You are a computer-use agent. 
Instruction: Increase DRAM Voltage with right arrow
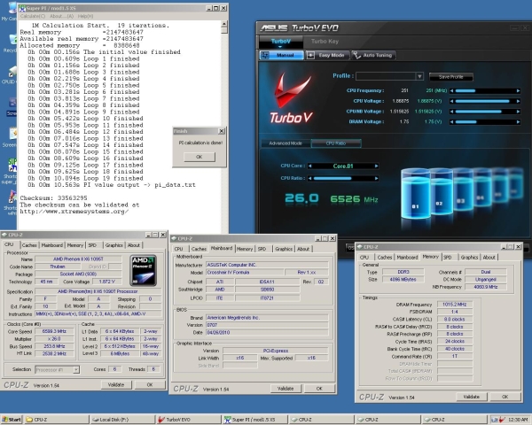click(x=518, y=121)
